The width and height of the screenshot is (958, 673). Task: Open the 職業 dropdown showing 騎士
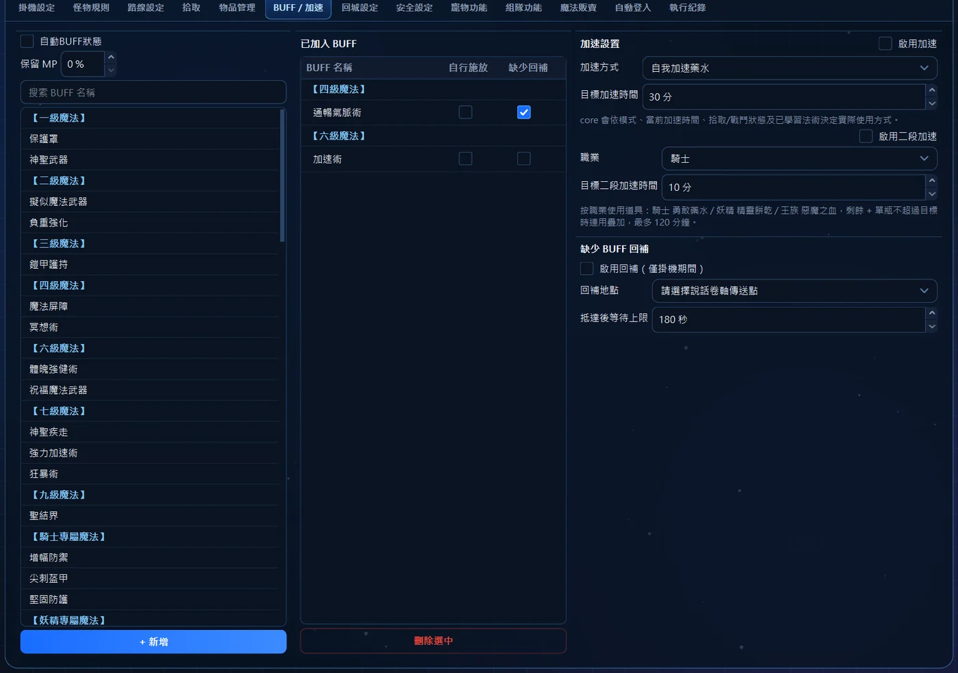coord(799,158)
